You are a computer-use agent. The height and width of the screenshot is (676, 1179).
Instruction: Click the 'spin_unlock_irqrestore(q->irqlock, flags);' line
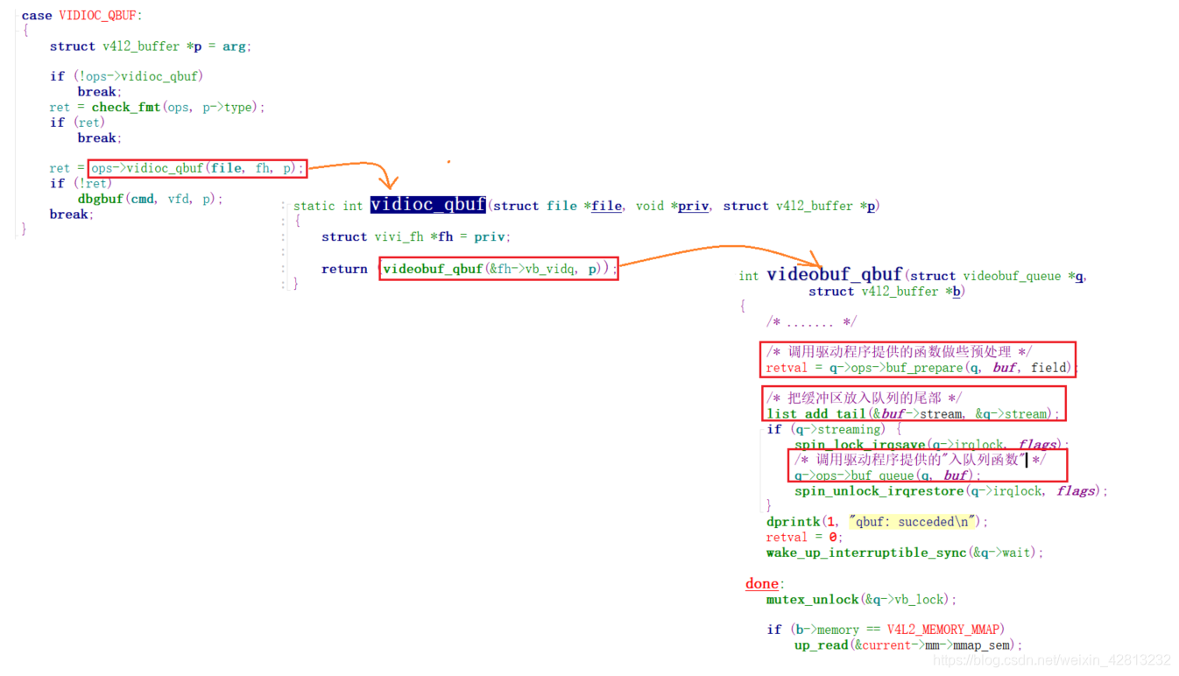pos(951,491)
